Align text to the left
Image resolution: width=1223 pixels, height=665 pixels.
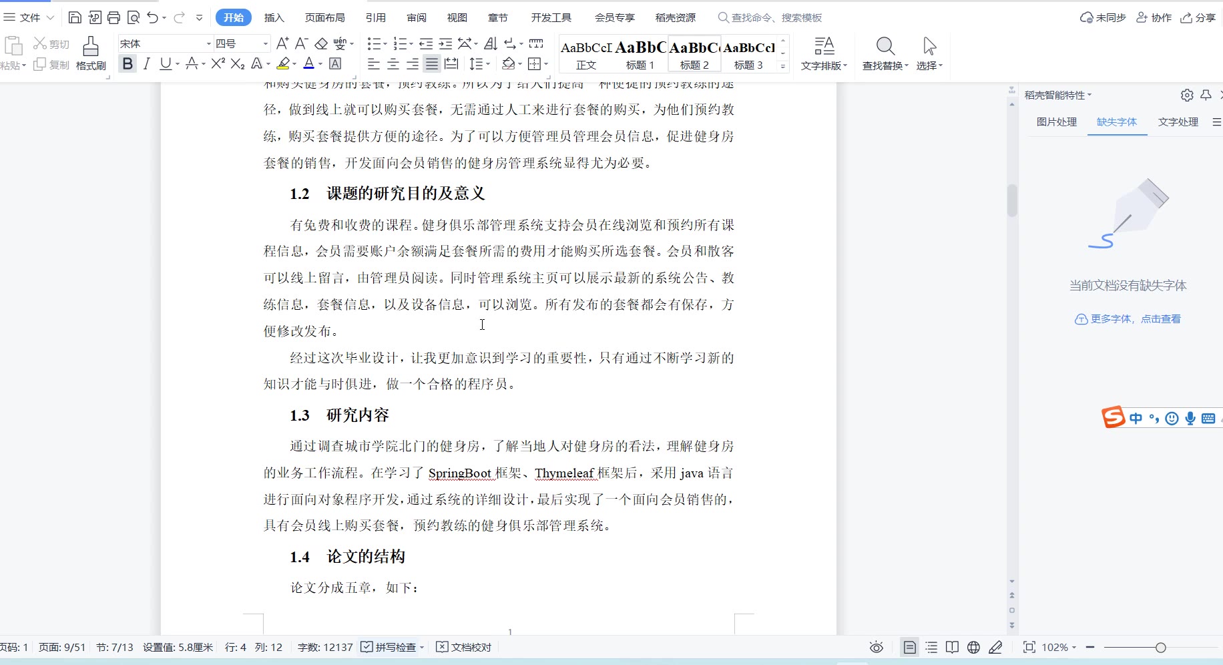pos(374,63)
